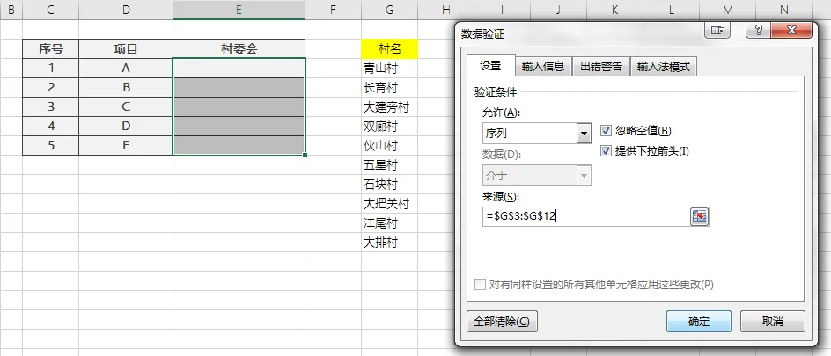831x356 pixels.
Task: Click the cell 青山村
Action: (389, 69)
